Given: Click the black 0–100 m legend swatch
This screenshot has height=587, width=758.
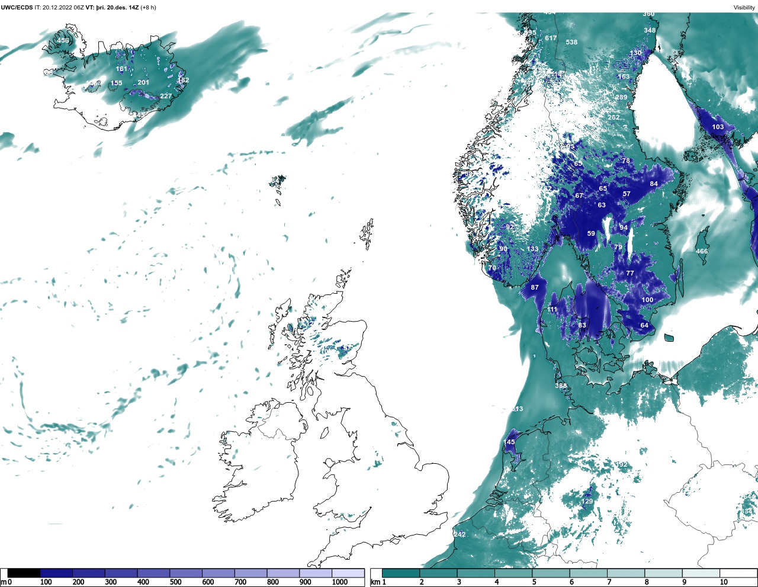Looking at the screenshot, I should coord(24,573).
